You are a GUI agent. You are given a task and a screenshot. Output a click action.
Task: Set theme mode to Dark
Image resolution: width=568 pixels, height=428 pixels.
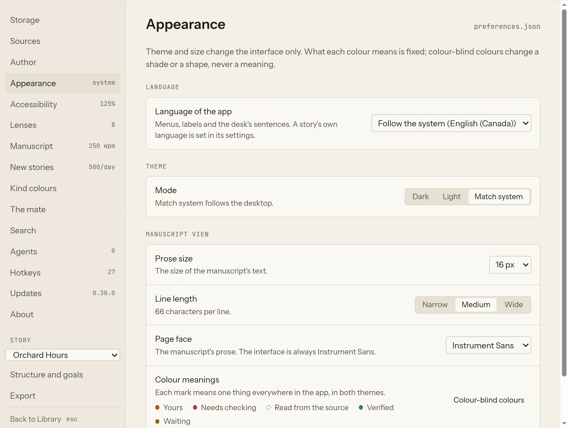pyautogui.click(x=420, y=197)
